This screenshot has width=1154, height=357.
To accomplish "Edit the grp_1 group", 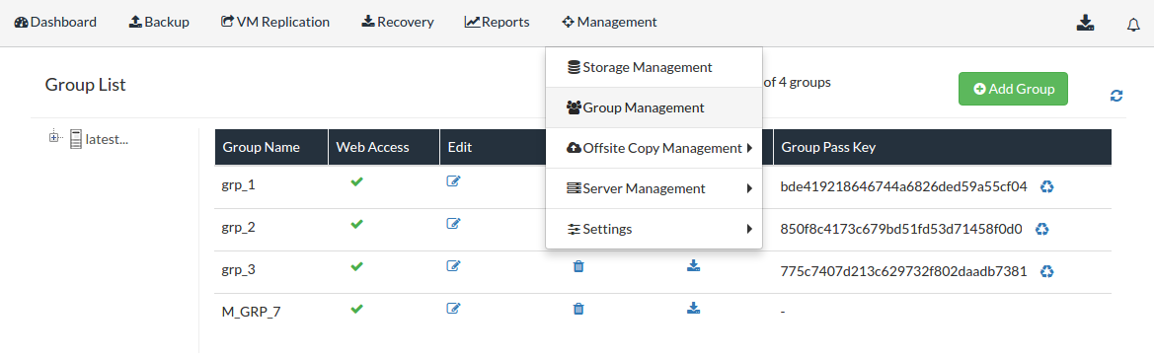I will tap(453, 180).
